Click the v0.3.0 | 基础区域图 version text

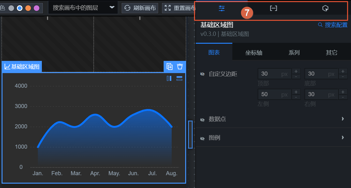[x=225, y=34]
